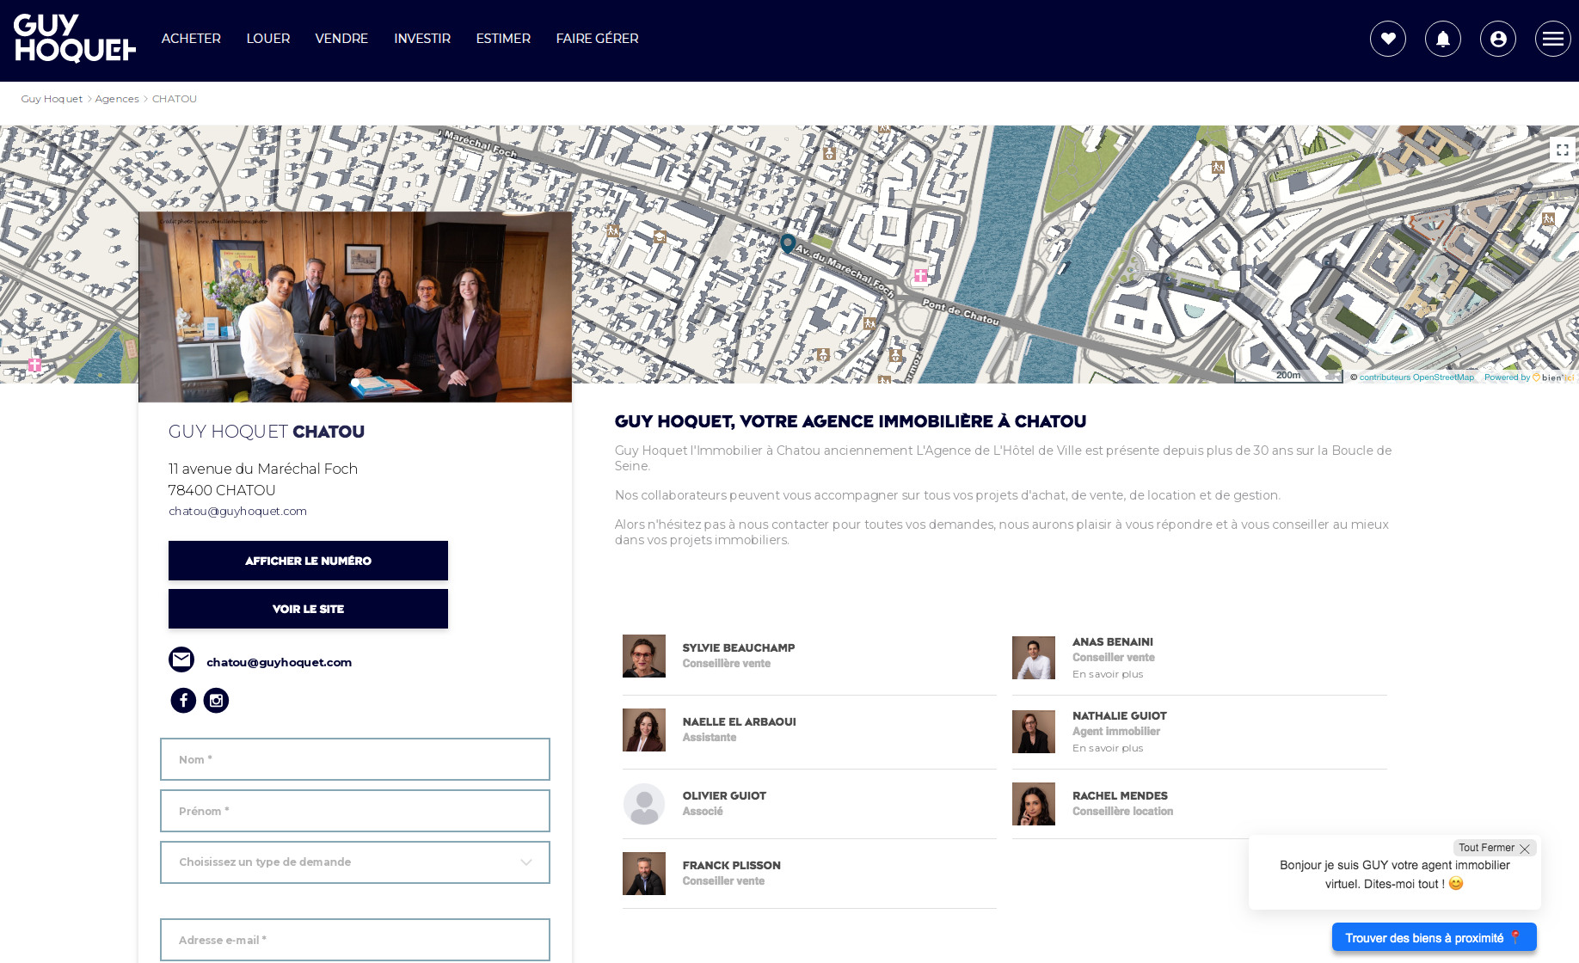Click NAELLE EL ARBAOUI name
Screen dimensions: 1579x963
740,722
